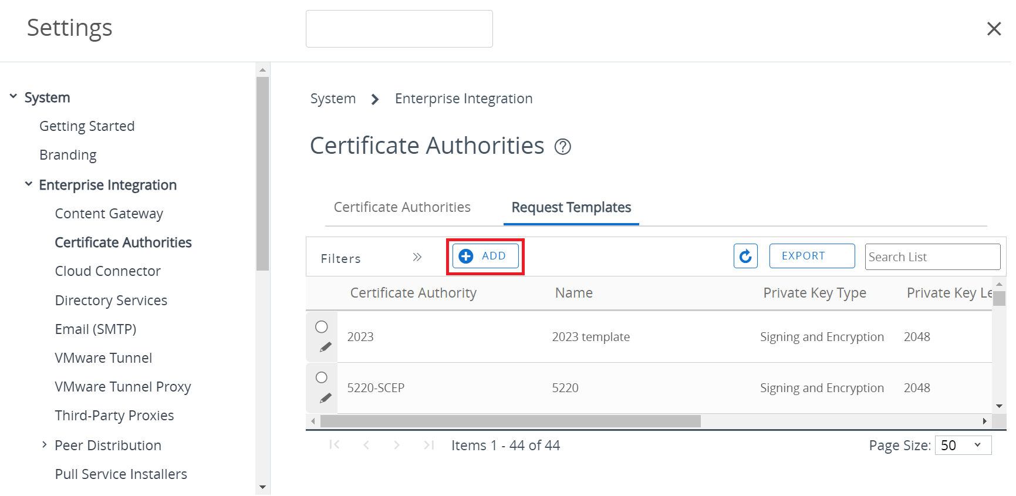The width and height of the screenshot is (1016, 496).
Task: Jump to first page of items
Action: (x=335, y=446)
